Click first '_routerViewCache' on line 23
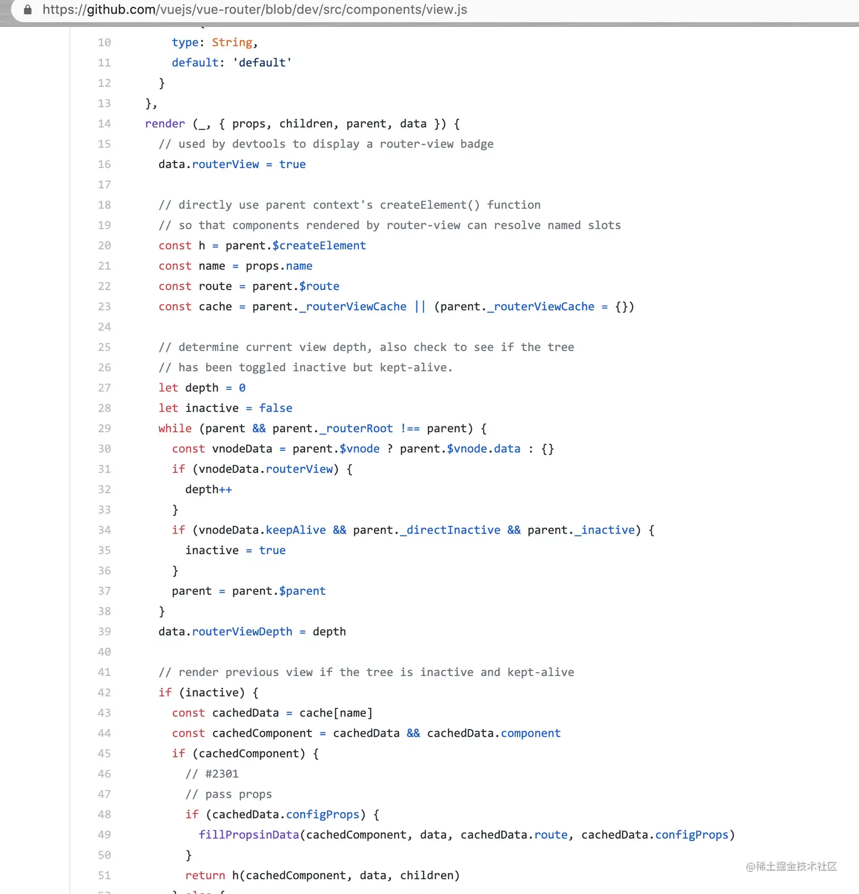This screenshot has height=894, width=859. pos(353,307)
